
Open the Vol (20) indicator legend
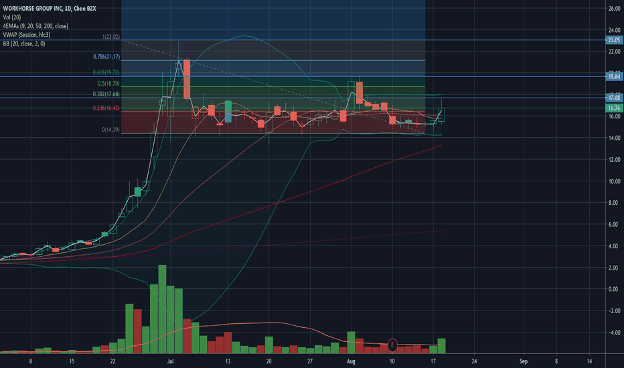coord(12,17)
